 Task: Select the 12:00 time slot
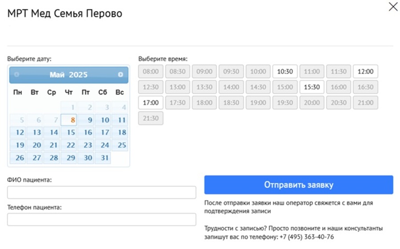coord(365,72)
